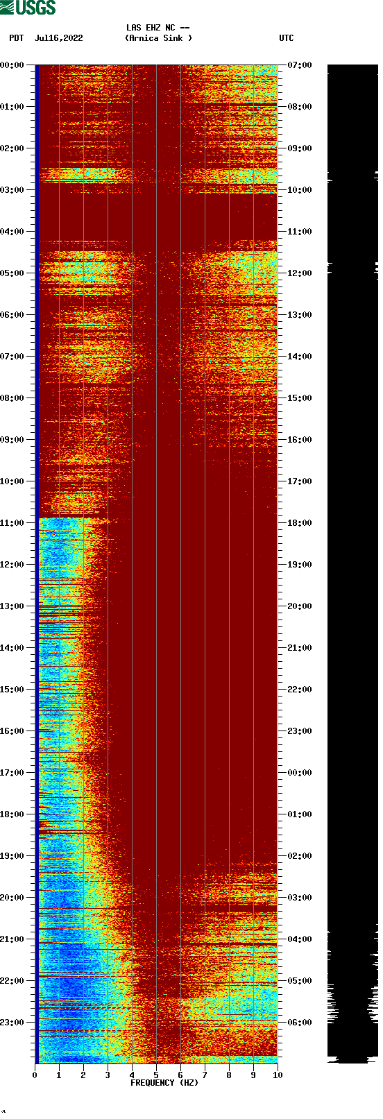383x1119 pixels.
Task: Click the 20:00 UTC time label
Action: click(300, 606)
